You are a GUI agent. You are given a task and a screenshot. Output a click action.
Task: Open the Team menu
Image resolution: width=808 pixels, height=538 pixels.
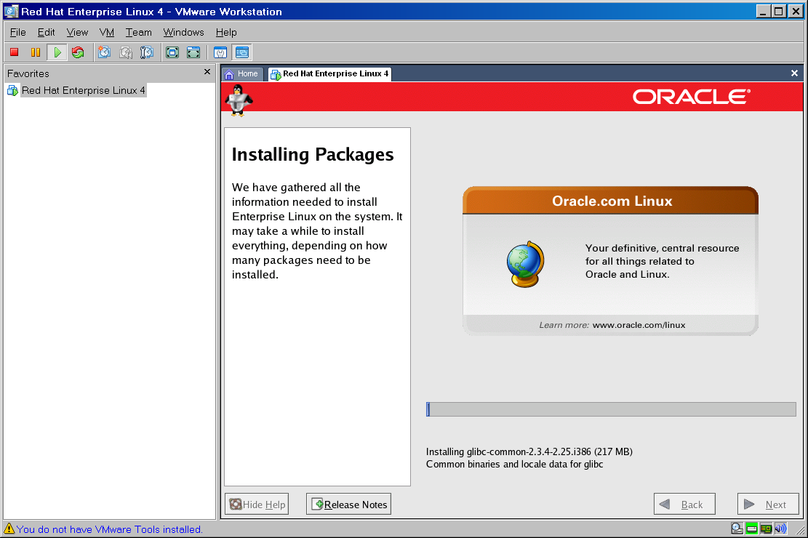point(139,33)
